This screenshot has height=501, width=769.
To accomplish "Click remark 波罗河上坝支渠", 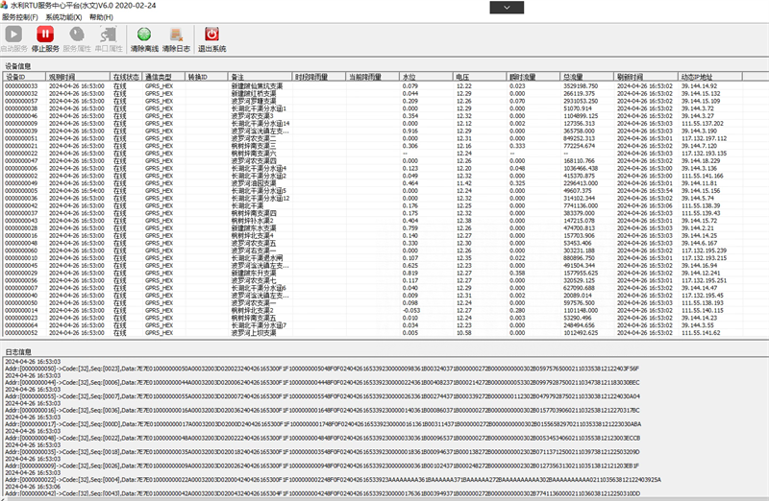I will 254,333.
